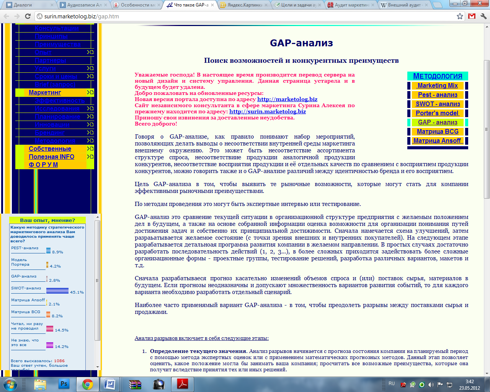Screen dimensions: 490x392
Task: Open the Консультации menu link
Action: [x=57, y=28]
